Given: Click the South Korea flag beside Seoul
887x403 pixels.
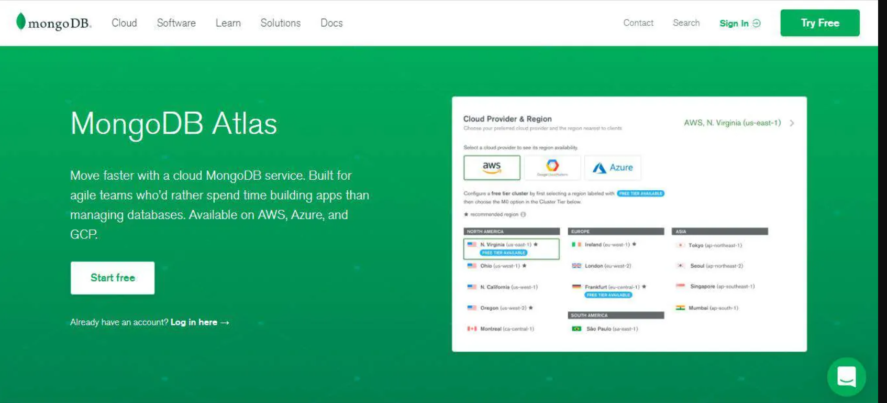Looking at the screenshot, I should (x=680, y=266).
